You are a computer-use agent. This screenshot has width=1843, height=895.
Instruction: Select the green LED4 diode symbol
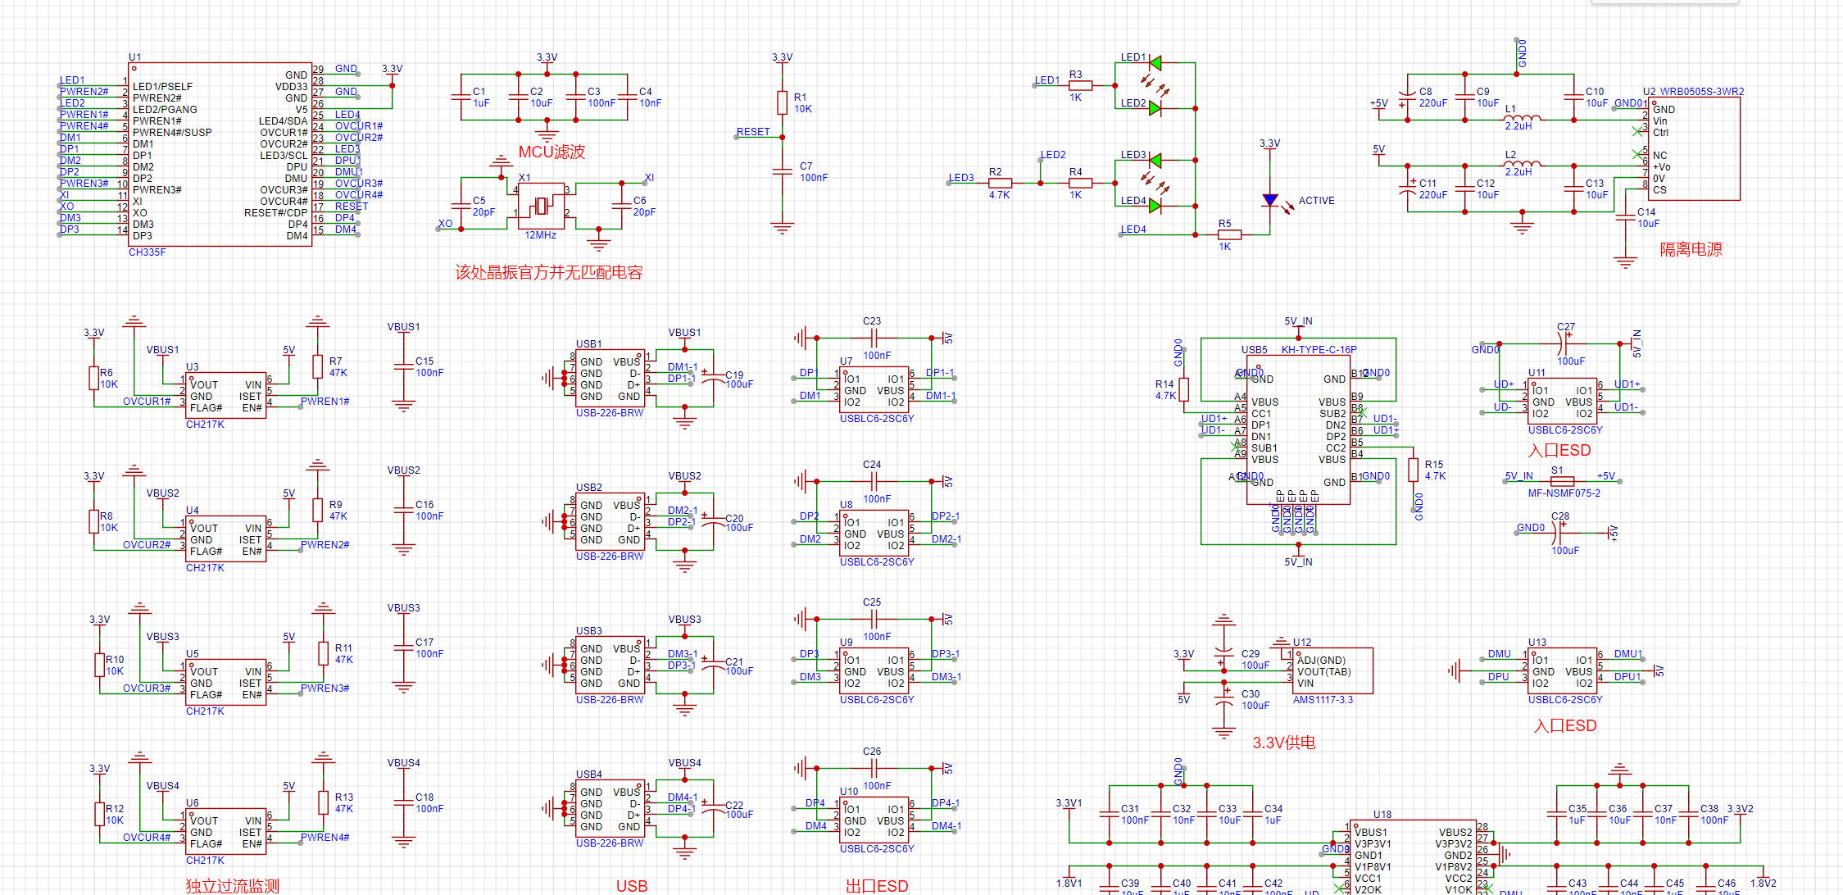[1155, 206]
